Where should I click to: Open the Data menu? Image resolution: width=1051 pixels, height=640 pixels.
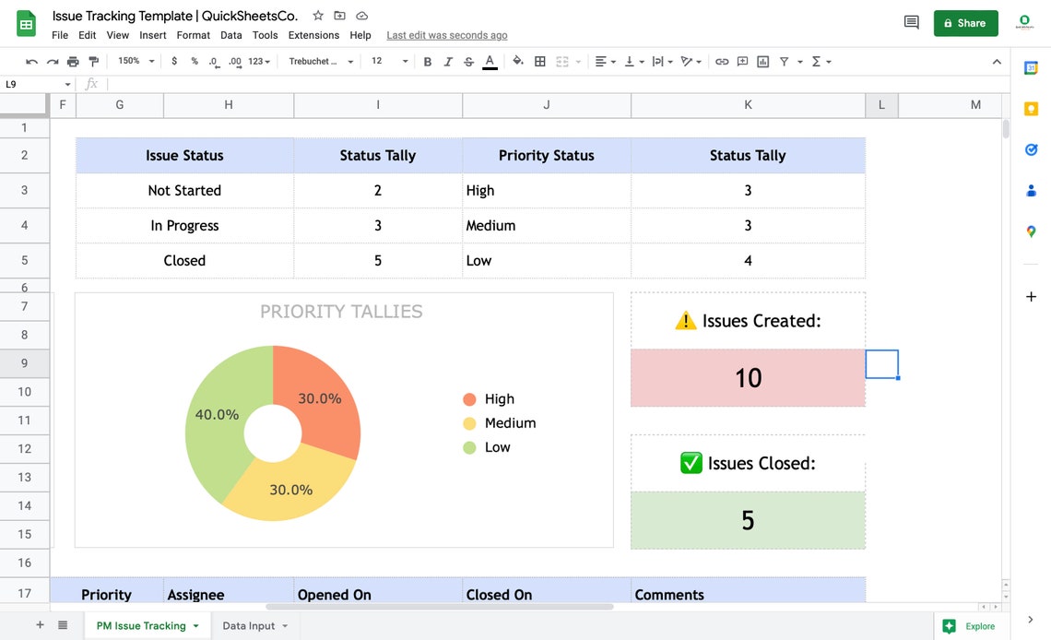231,35
